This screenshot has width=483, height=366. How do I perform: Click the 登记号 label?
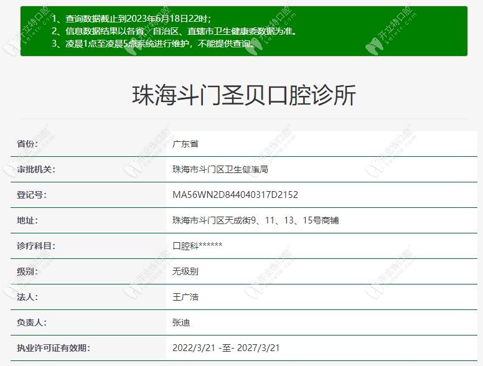[32, 195]
